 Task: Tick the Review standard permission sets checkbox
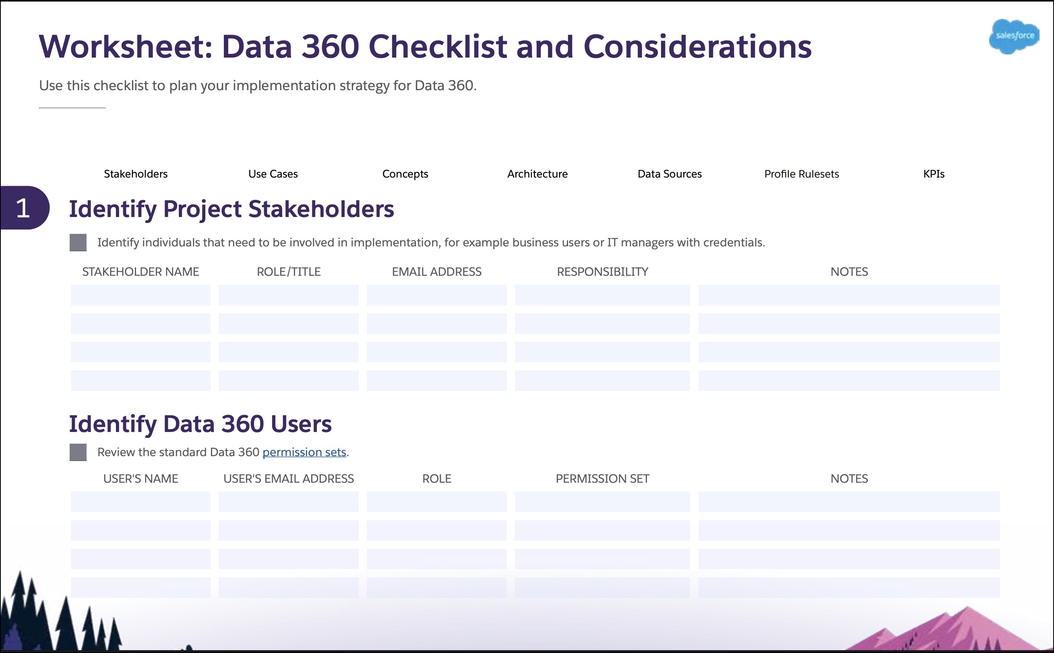pos(78,452)
